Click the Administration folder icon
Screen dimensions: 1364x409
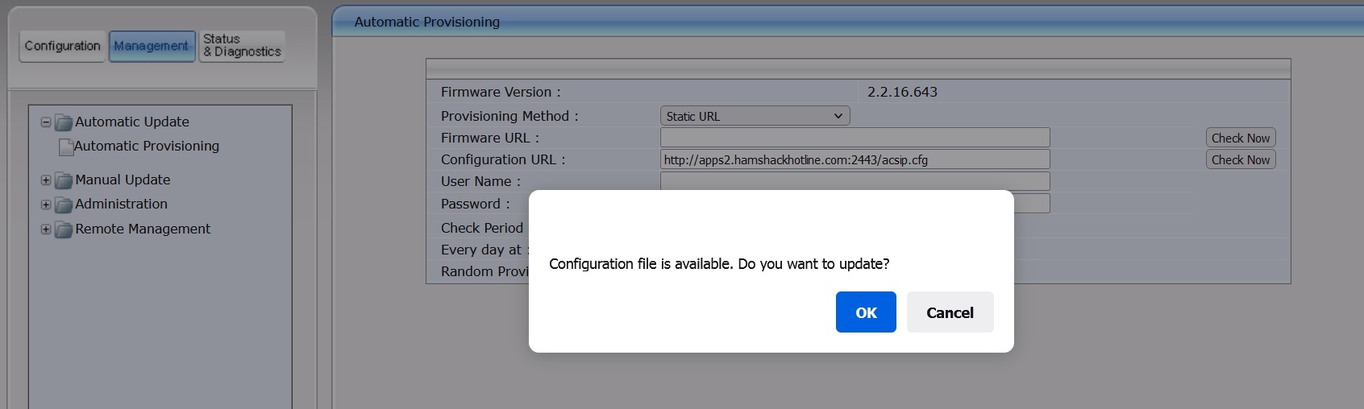click(x=64, y=204)
